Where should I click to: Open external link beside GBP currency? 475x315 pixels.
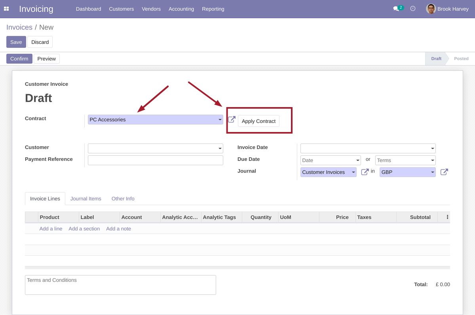pos(444,172)
